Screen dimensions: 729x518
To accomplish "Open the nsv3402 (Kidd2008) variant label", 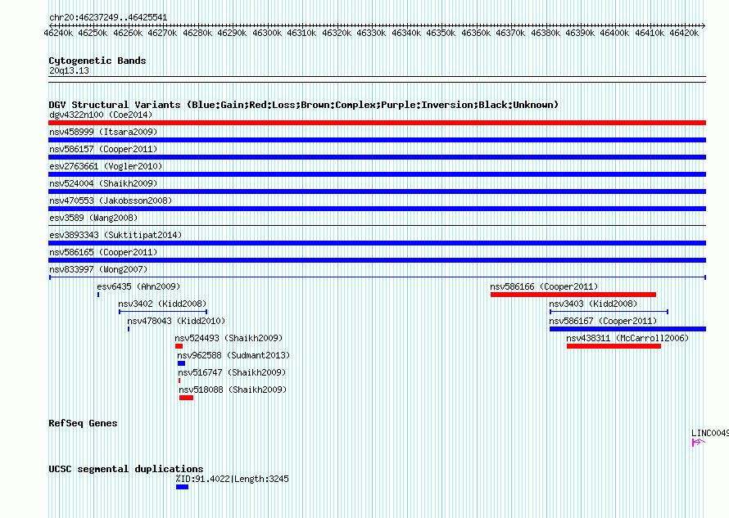I will (162, 304).
